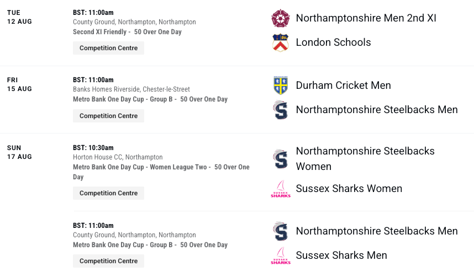Screen dimensions: 474x277
Task: Click the Northamptonshire Men 2nd XI rose crest
Action: pyautogui.click(x=281, y=18)
